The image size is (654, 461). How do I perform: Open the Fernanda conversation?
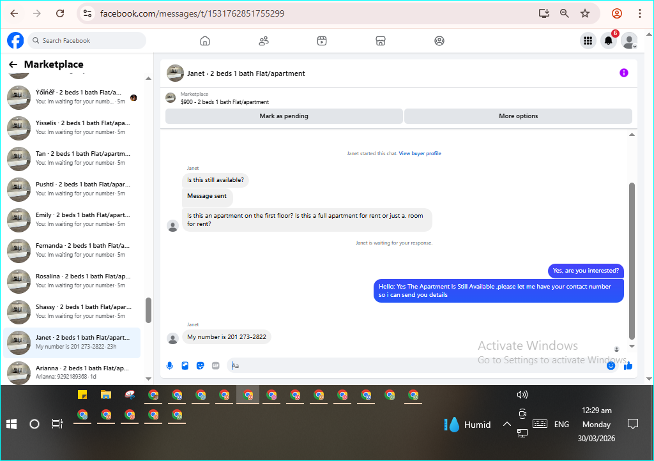[72, 250]
